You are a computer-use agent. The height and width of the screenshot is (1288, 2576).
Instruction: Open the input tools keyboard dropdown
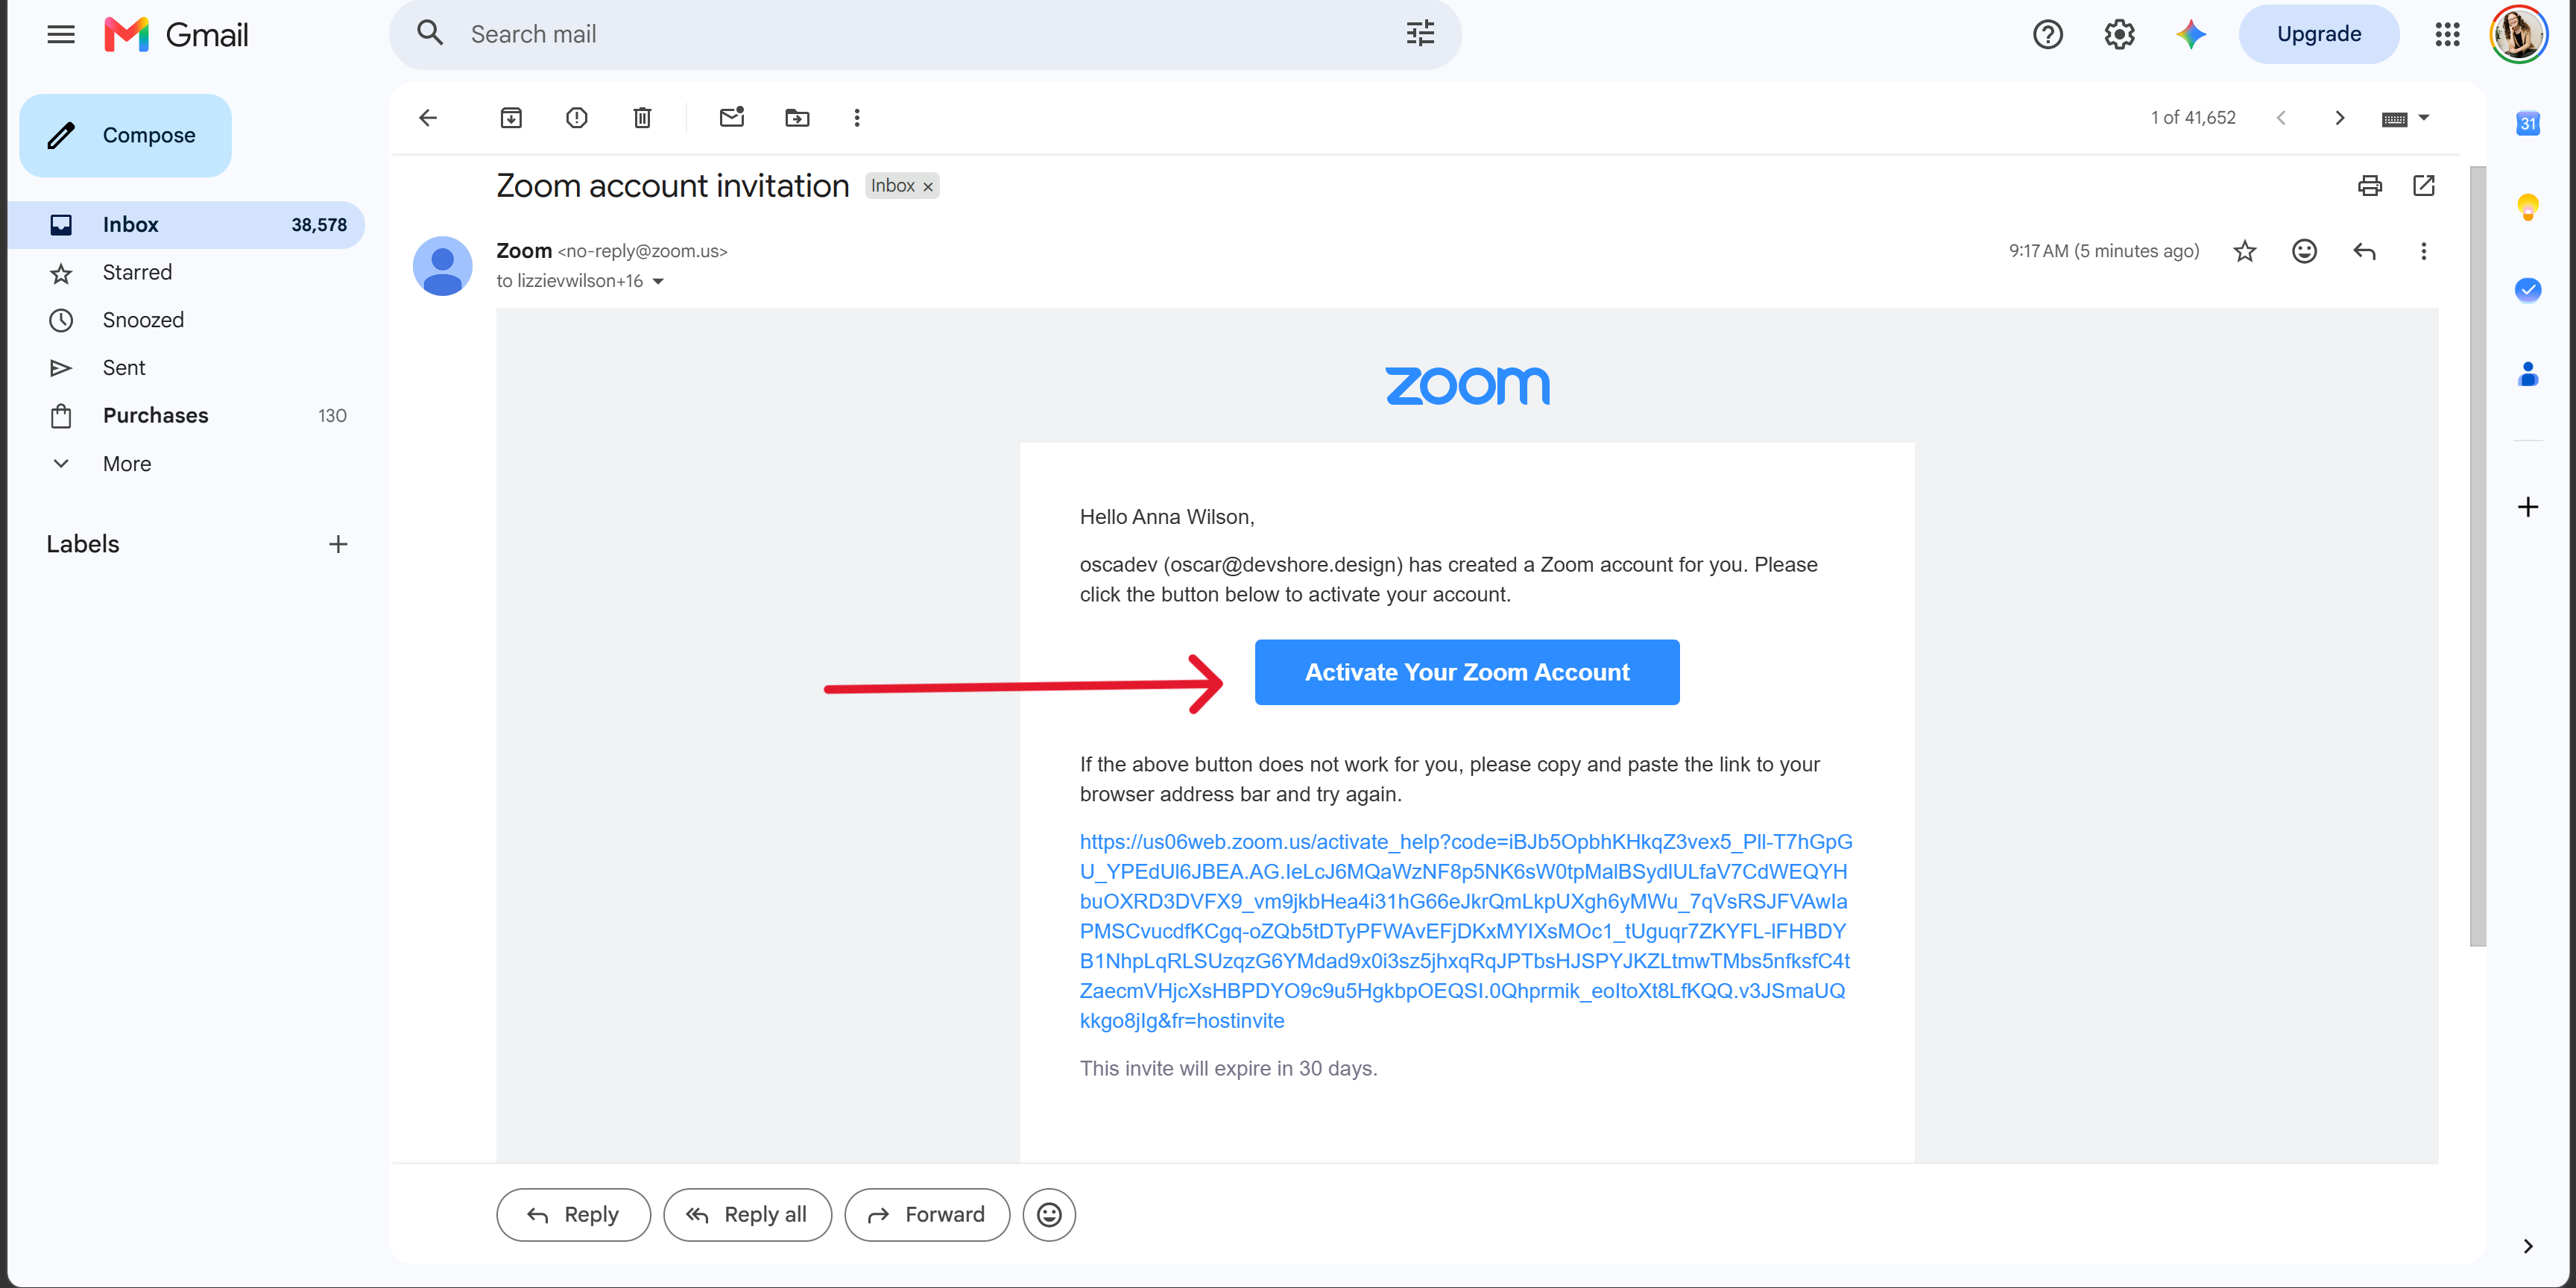coord(2405,118)
